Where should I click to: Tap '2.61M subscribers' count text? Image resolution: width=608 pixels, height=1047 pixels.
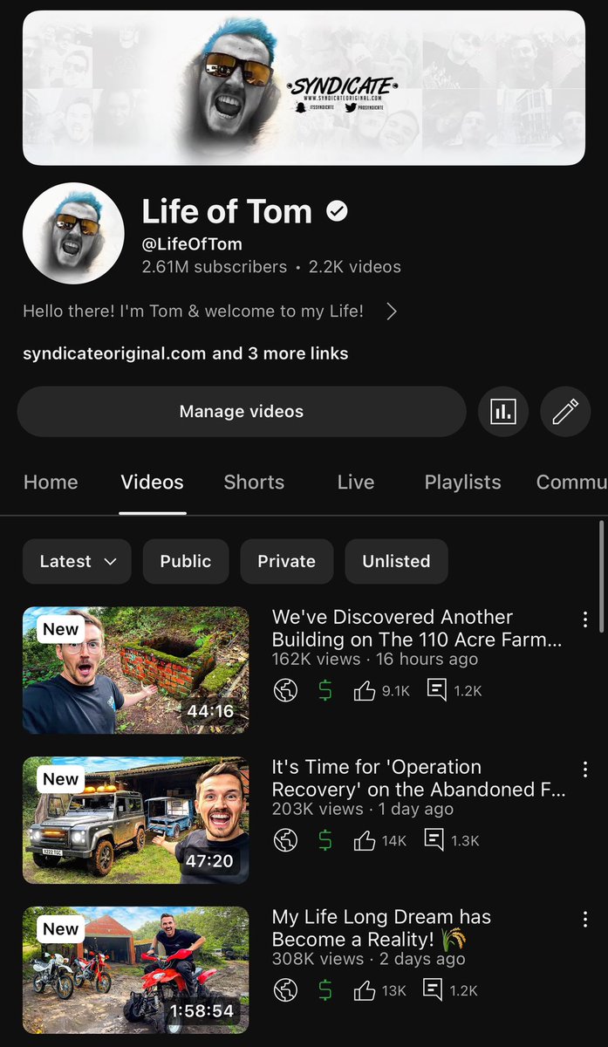point(215,267)
